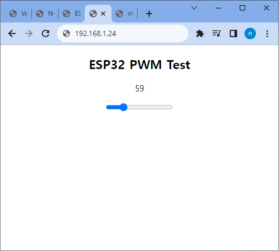The image size is (279, 251).
Task: Open the media controls icon
Action: 217,33
